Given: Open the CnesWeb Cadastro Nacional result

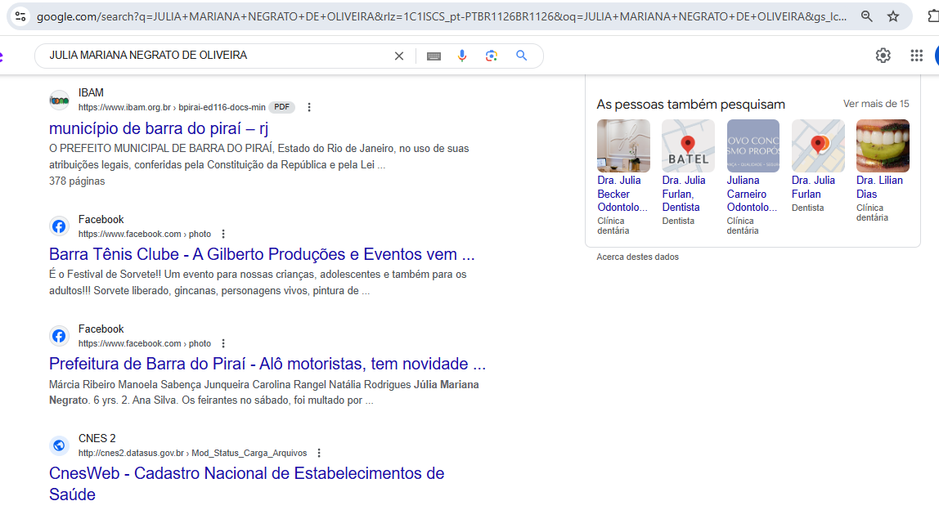Looking at the screenshot, I should pyautogui.click(x=247, y=484).
